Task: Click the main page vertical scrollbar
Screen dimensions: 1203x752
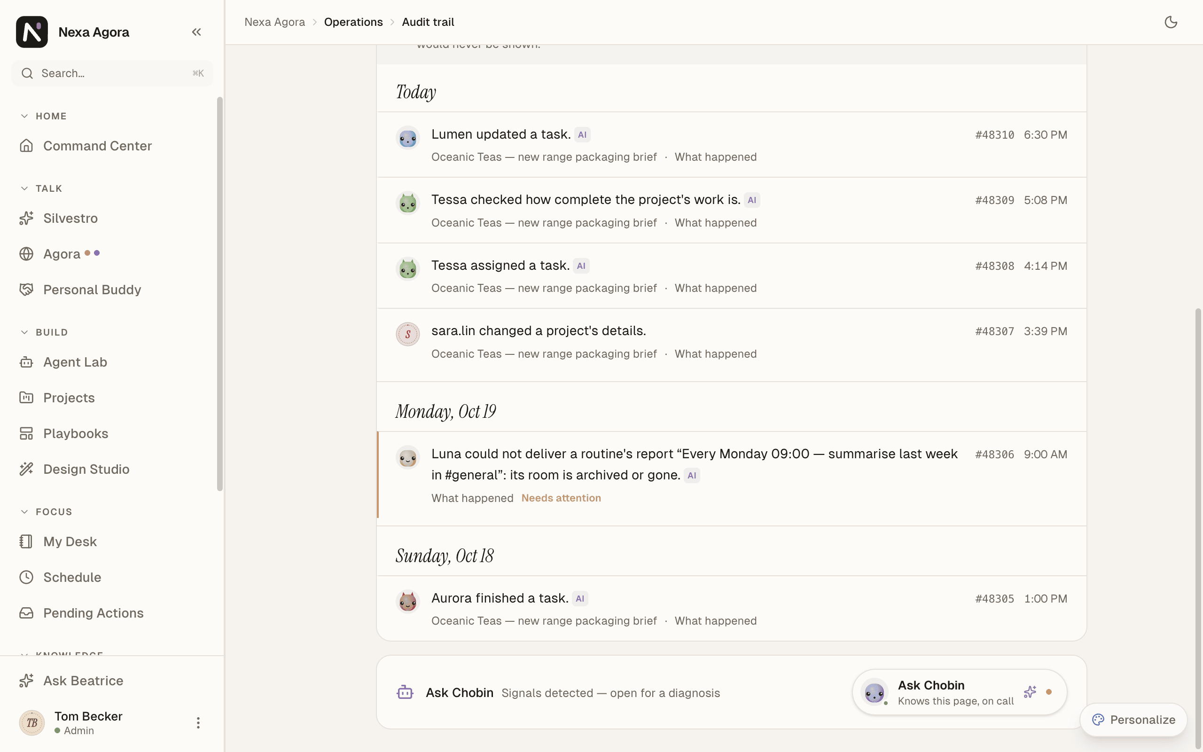Action: tap(1198, 529)
